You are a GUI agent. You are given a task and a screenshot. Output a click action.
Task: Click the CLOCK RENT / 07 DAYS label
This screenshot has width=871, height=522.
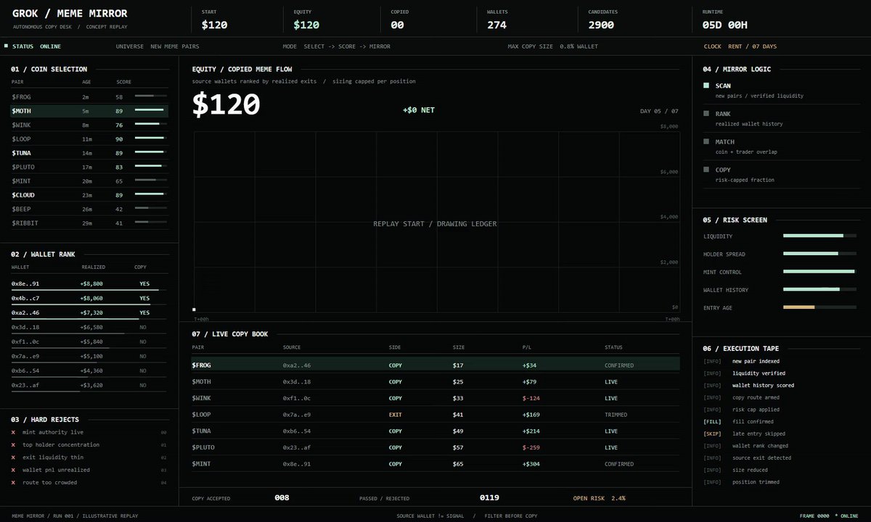[x=740, y=46]
